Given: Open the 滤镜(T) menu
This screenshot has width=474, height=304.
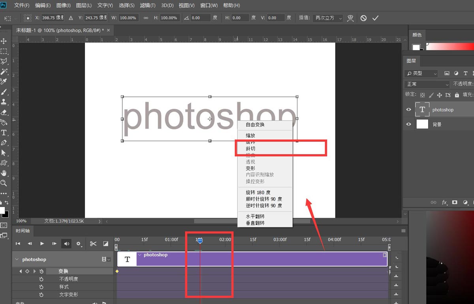Looking at the screenshot, I should coord(148,6).
